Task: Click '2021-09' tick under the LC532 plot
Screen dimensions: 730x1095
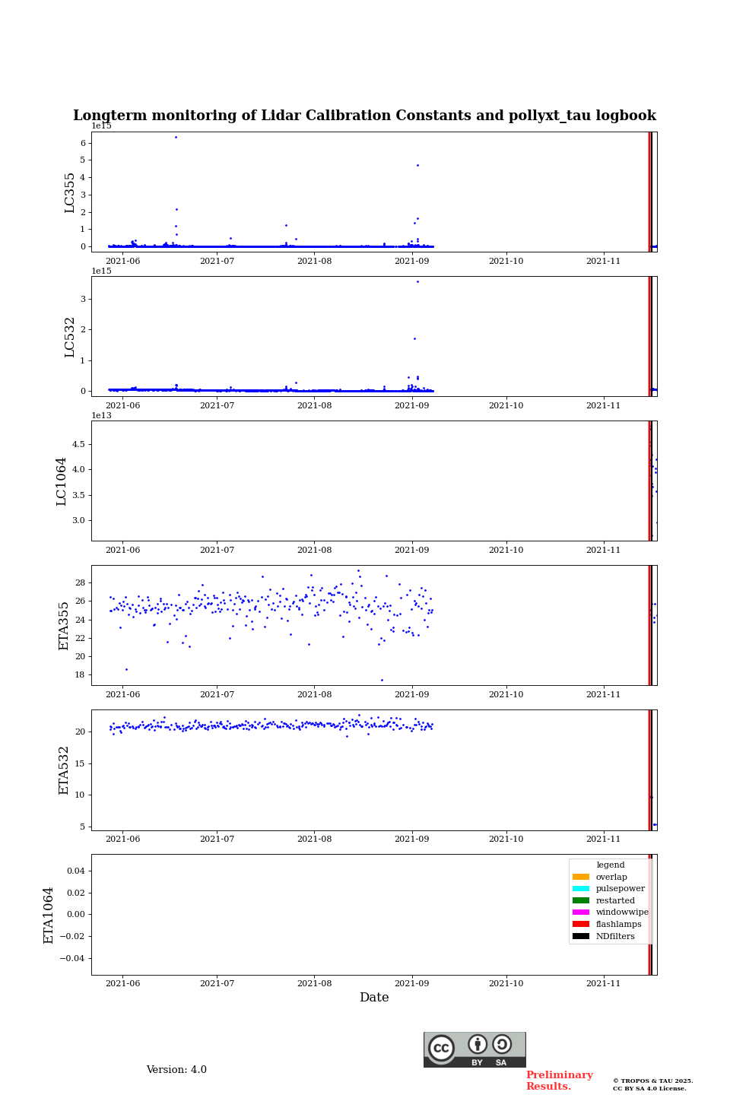Action: click(412, 405)
